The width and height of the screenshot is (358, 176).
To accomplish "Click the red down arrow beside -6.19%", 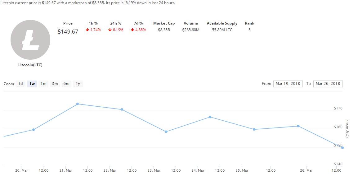I will coord(110,30).
